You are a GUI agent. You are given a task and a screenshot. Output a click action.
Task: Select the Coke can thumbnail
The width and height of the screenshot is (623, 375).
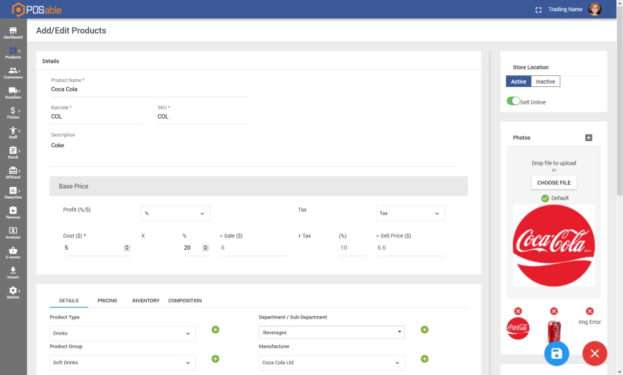click(554, 332)
